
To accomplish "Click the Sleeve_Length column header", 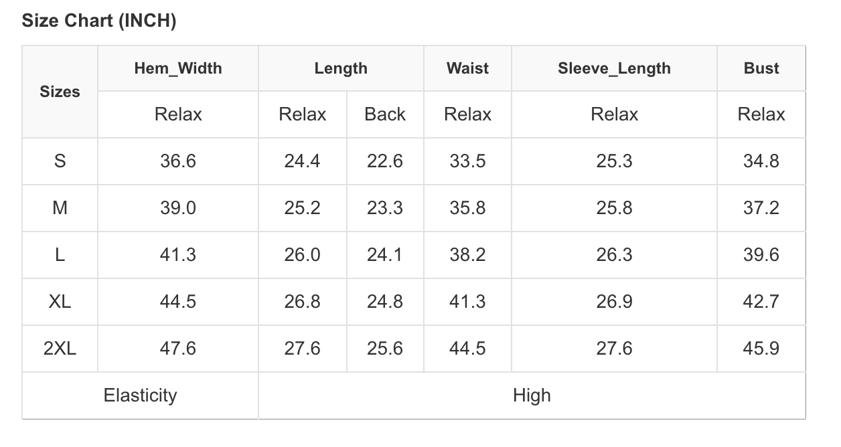I will click(x=614, y=68).
